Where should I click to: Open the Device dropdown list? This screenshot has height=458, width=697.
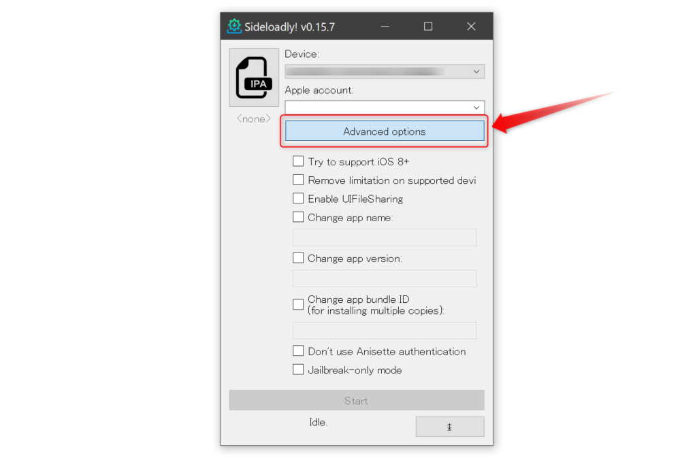385,71
